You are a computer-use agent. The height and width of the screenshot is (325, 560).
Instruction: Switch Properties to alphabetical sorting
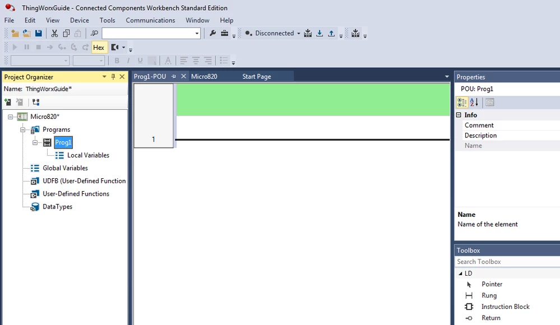(474, 103)
